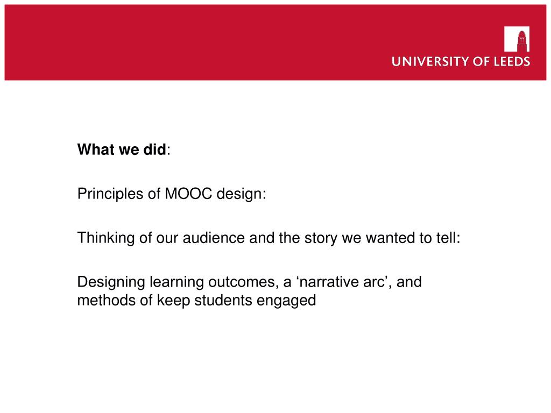Click the word 'UNIVERSITY' in the banner
Screen dimensions: 551x413
[430, 61]
